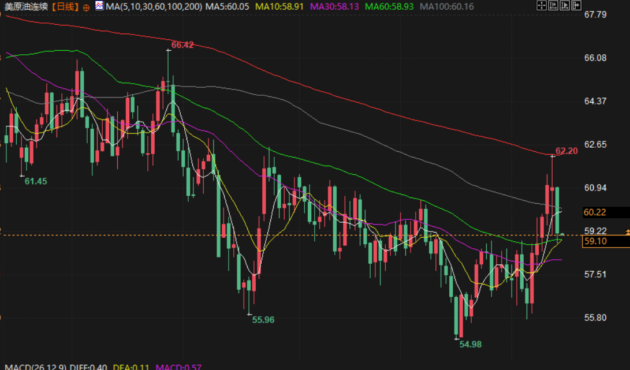Click the 美原油连续 instrument name
Viewport: 630px width, 370px height.
pyautogui.click(x=26, y=6)
